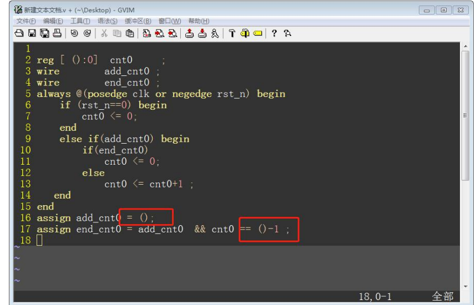Click the Help question mark icon
Viewport: 476px width, 305px height.
[x=274, y=33]
